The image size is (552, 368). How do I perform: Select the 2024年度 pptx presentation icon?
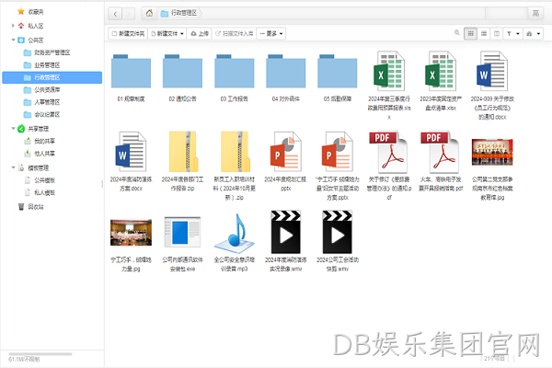tap(285, 152)
